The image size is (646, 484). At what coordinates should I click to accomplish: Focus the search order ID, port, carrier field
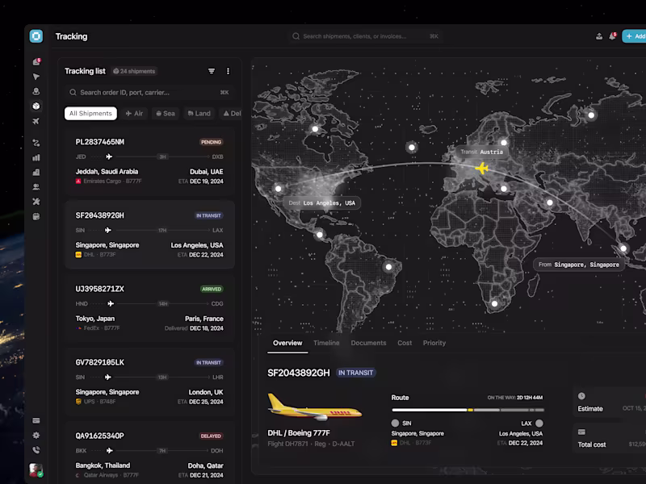click(149, 92)
